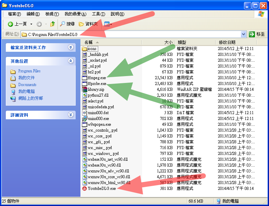Sort by the 名稱 column header
The height and width of the screenshot is (206, 269).
111,42
